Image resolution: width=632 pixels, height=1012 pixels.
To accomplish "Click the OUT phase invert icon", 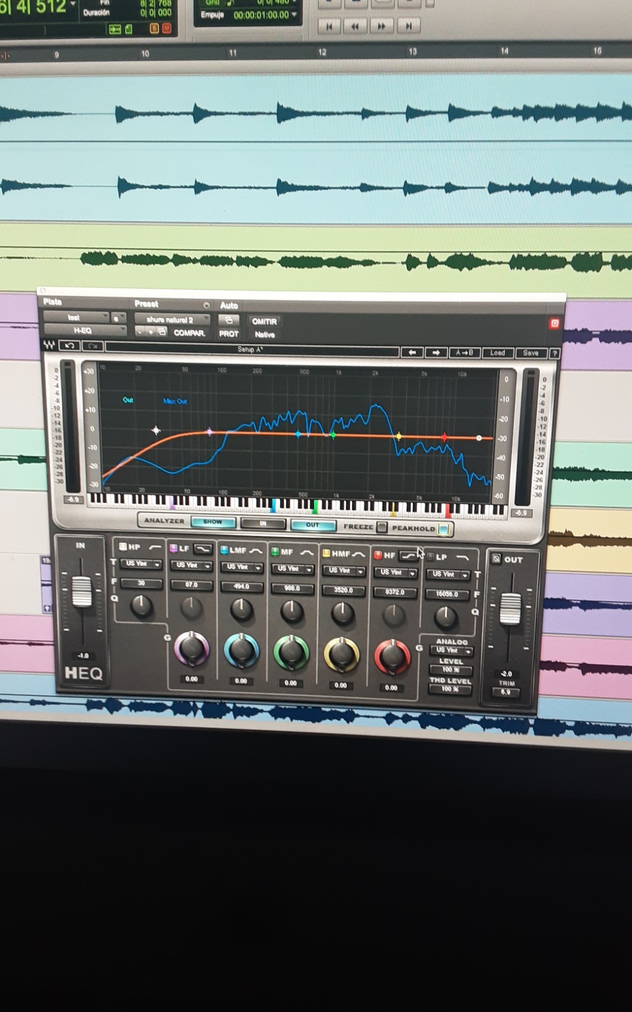I will point(496,559).
